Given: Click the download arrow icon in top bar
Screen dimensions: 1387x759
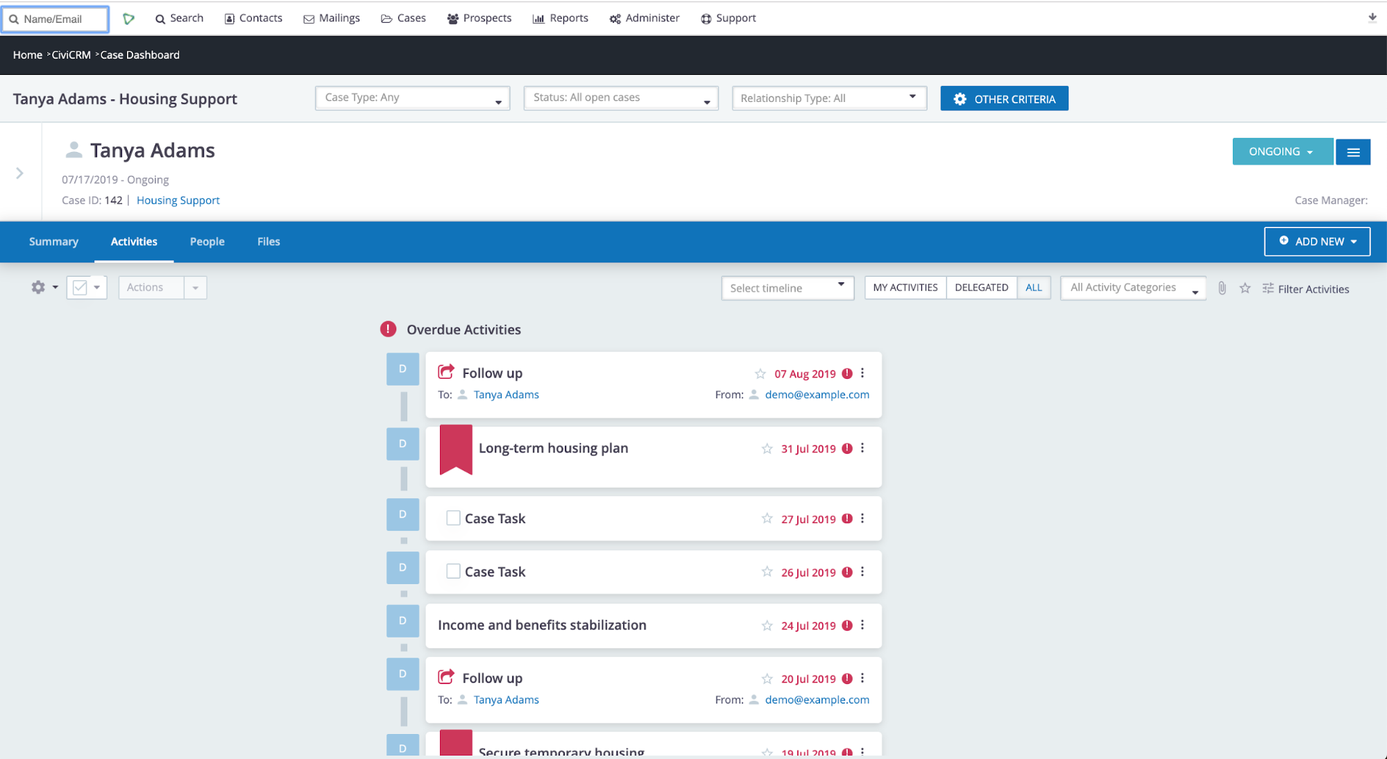Looking at the screenshot, I should coord(1372,18).
